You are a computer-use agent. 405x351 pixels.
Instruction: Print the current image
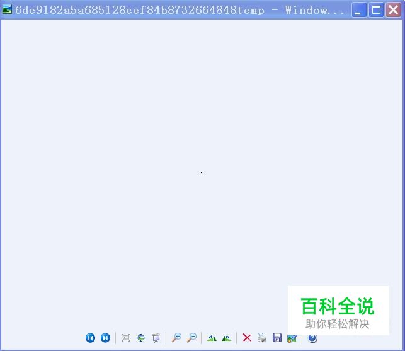point(261,338)
